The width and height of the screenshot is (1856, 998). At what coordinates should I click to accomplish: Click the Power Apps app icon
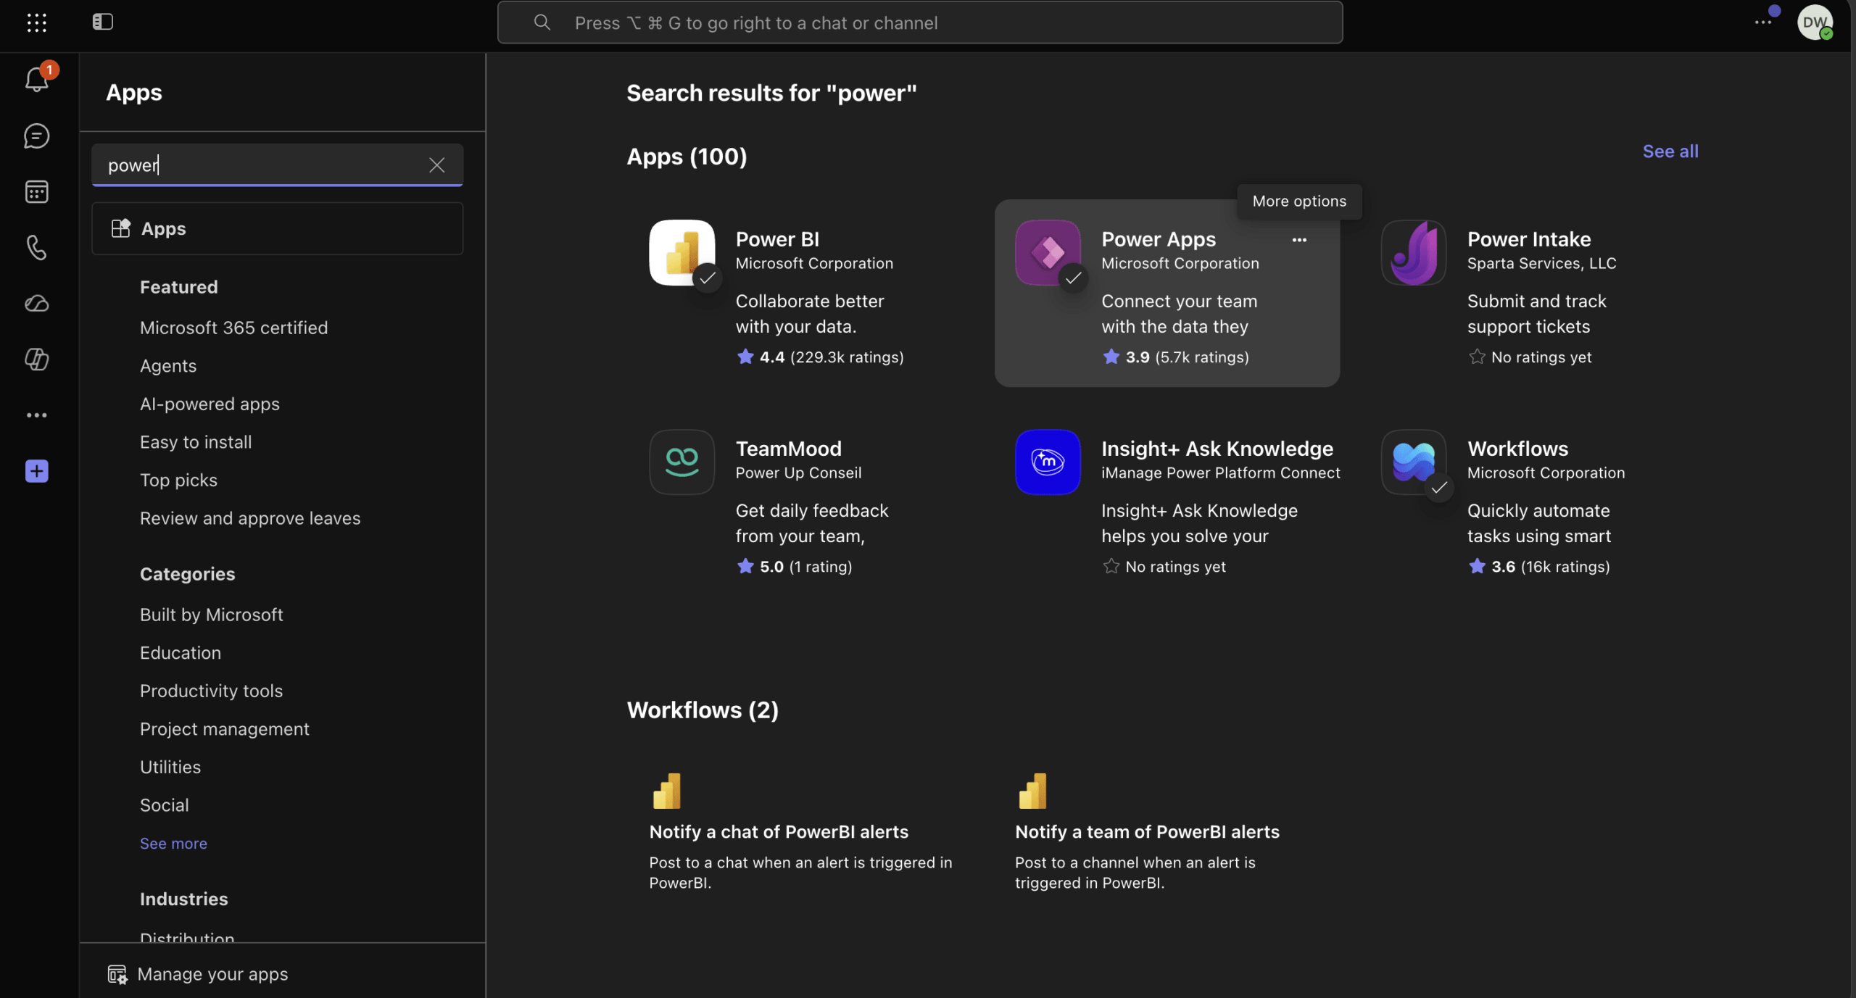click(1048, 252)
